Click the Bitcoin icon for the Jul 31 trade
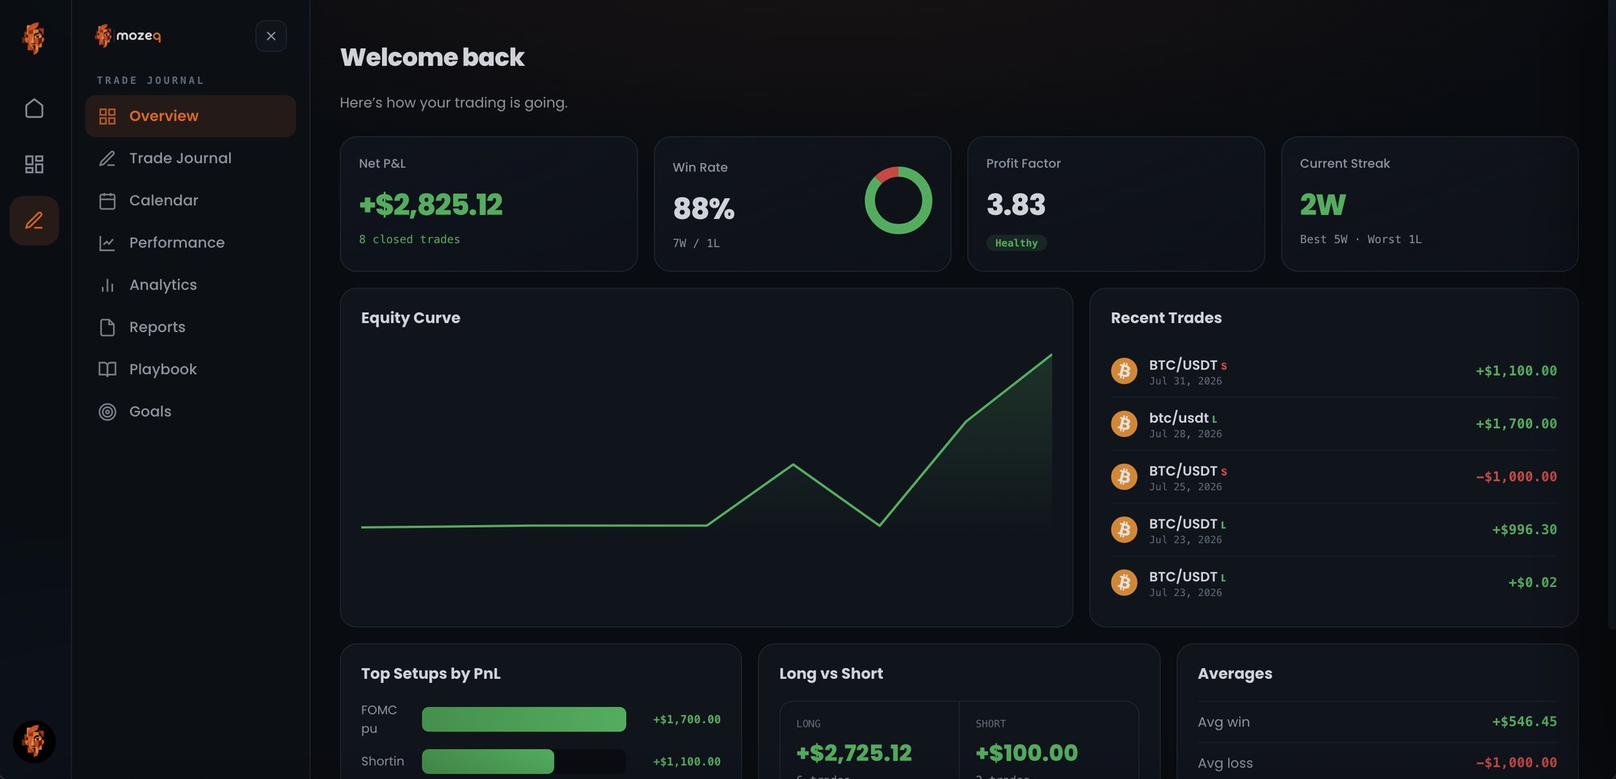 tap(1124, 371)
